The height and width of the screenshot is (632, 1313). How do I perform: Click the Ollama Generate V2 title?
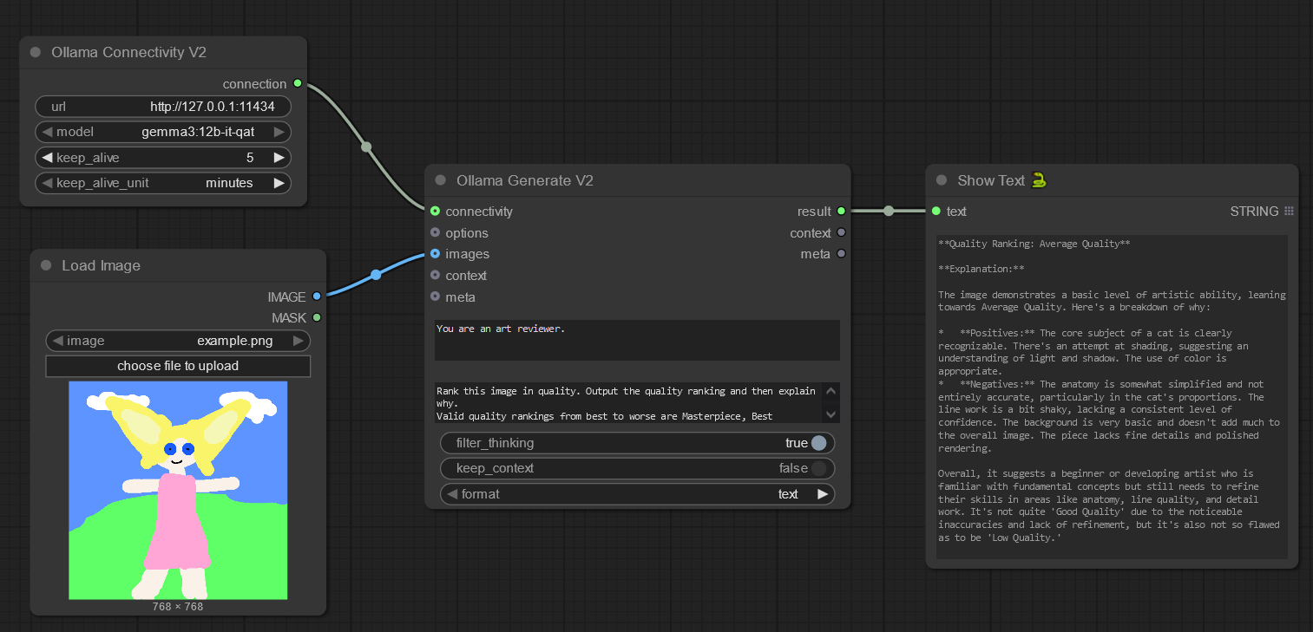point(525,180)
